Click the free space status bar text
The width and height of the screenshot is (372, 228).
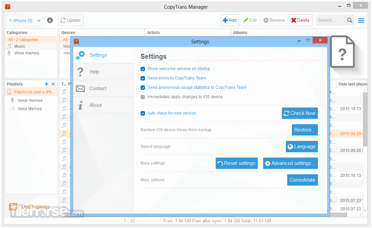pos(217,221)
